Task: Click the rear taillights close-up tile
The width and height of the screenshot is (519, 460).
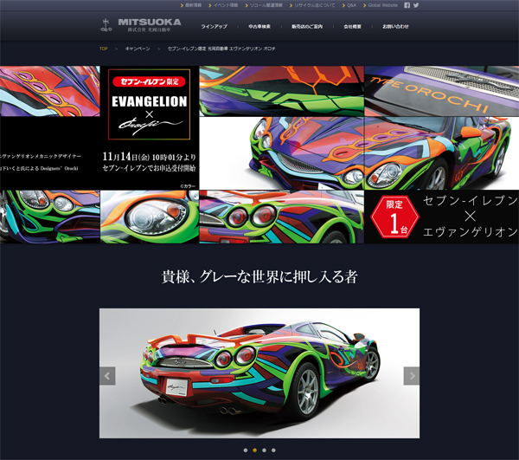Action: [282, 217]
